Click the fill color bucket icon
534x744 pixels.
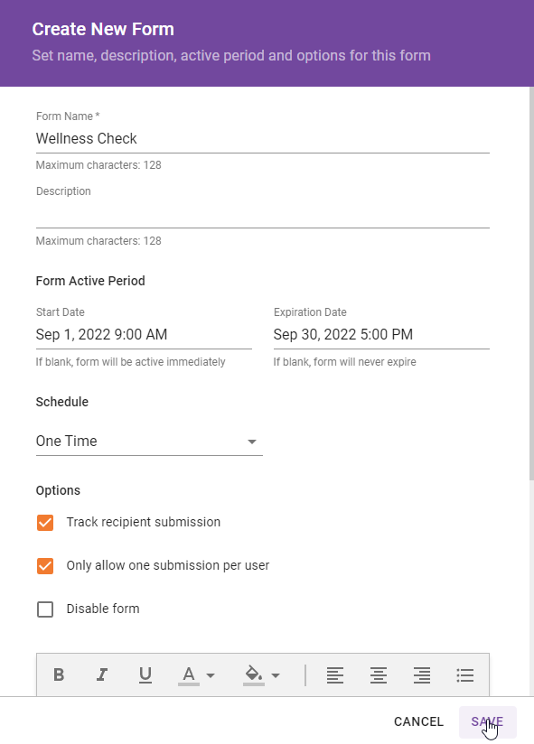point(254,675)
